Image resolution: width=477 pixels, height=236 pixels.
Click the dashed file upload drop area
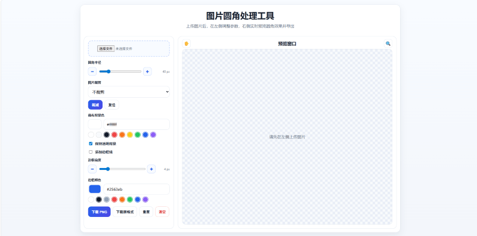tap(129, 49)
